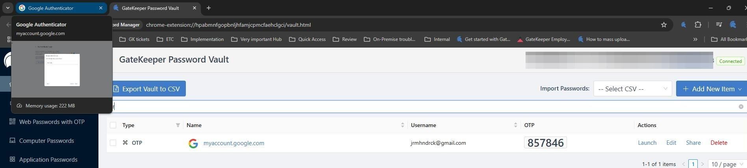The height and width of the screenshot is (168, 747).
Task: Click the vault search input field
Action: [x=425, y=107]
